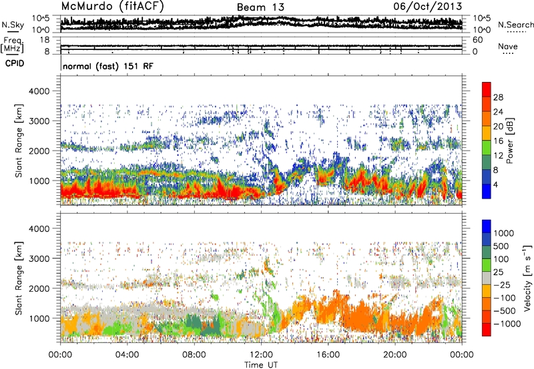The width and height of the screenshot is (534, 369).
Task: Click the '20:00' time axis label
Action: pyautogui.click(x=395, y=355)
